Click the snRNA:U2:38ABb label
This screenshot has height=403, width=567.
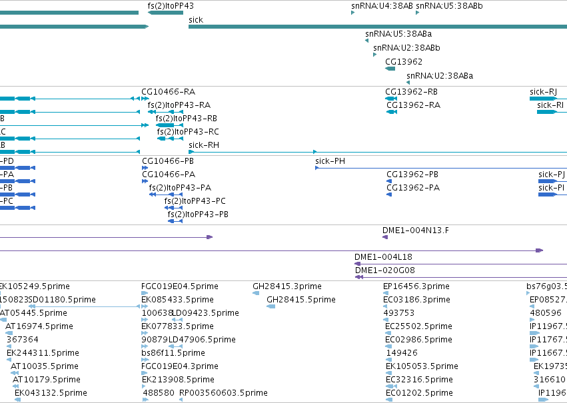(406, 48)
